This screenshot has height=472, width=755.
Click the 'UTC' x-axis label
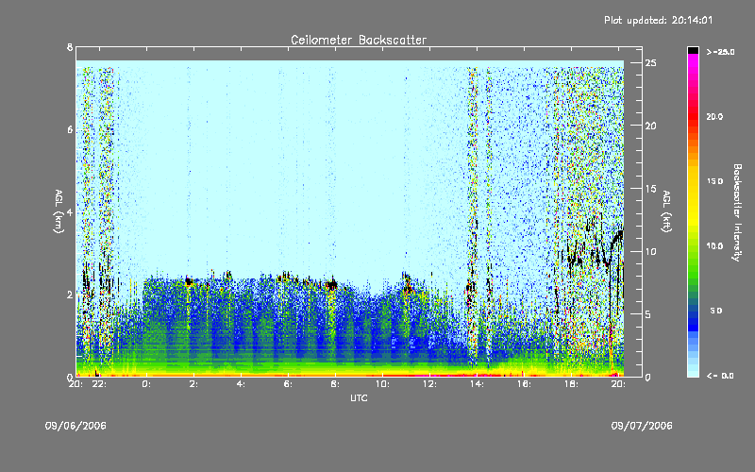(359, 397)
